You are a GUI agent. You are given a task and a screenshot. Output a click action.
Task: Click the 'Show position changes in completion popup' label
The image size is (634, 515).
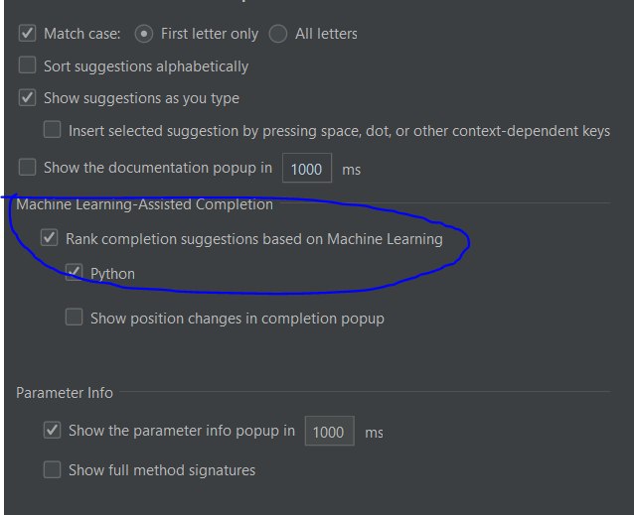click(x=237, y=319)
